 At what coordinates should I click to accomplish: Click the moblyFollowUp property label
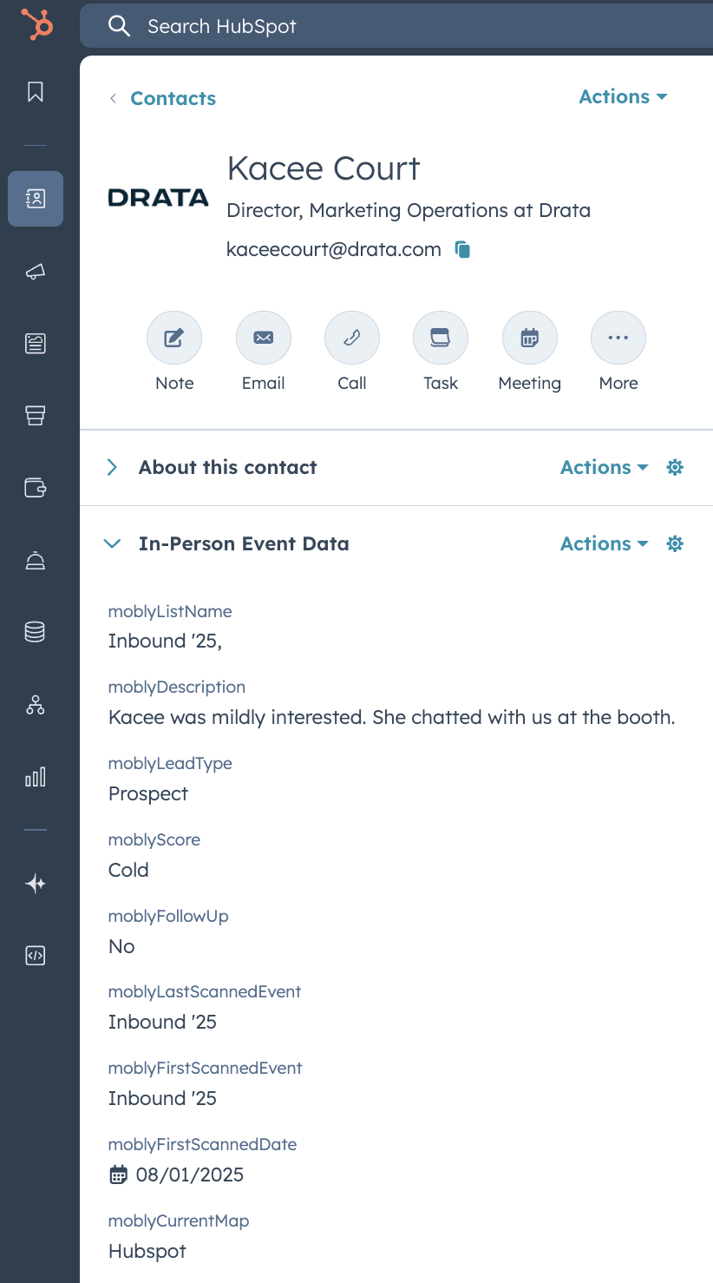(168, 916)
